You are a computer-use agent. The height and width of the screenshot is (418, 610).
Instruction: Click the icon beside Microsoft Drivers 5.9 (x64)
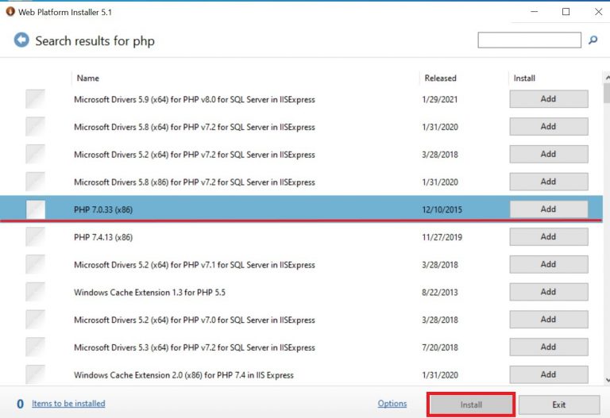click(x=36, y=99)
